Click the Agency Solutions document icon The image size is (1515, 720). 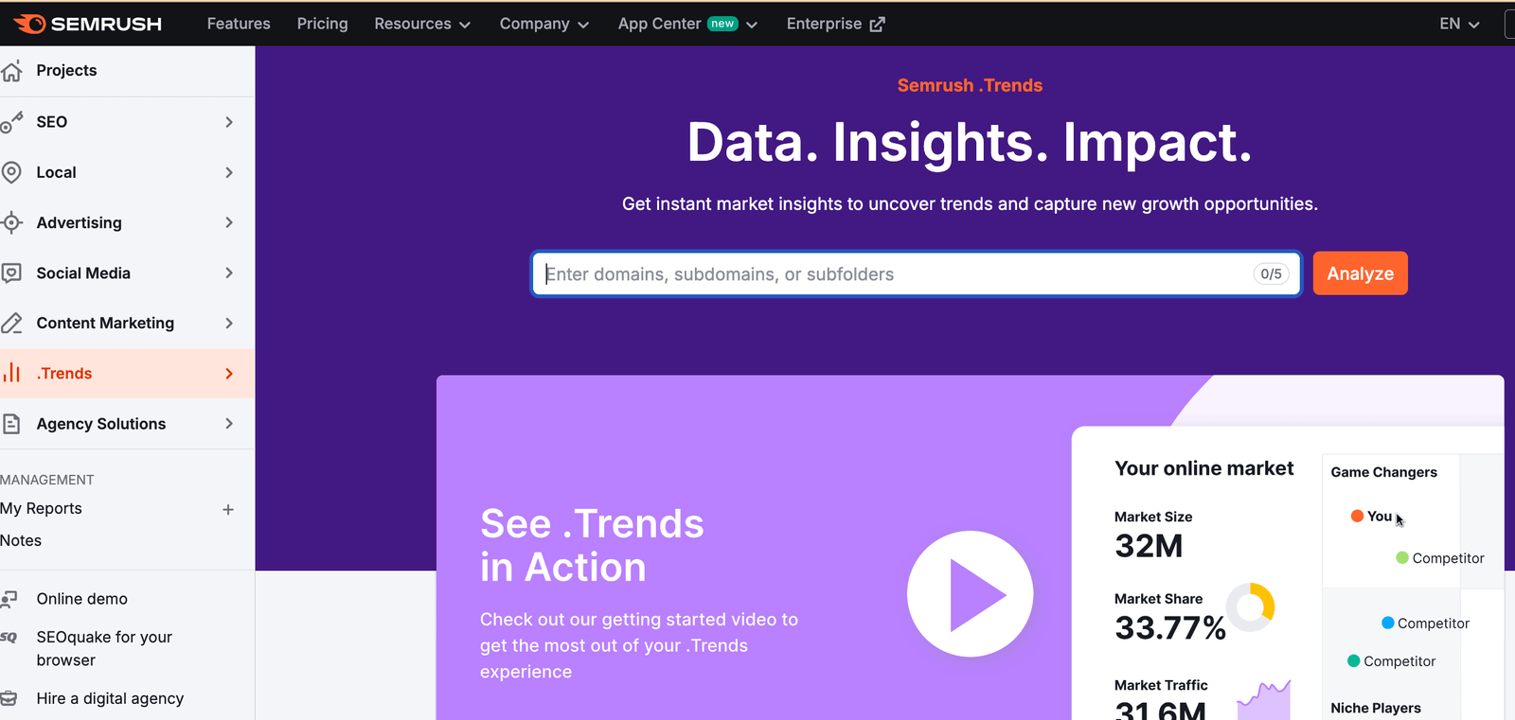coord(11,424)
